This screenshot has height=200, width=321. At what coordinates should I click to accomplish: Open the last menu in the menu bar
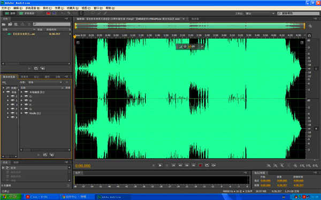click(110, 8)
